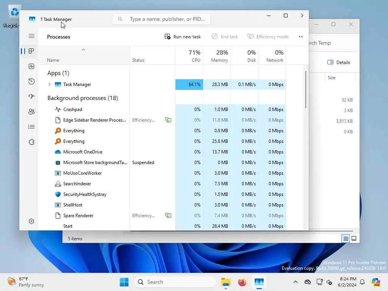Select the ShellHost process row
Viewport: 388px width, 291px height.
tap(162, 205)
